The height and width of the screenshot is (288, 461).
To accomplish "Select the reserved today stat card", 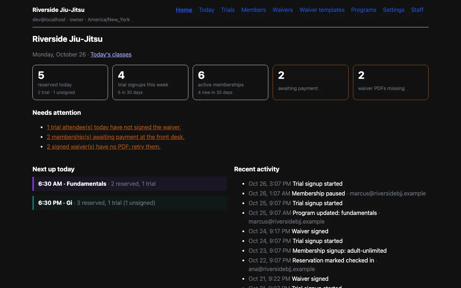I will click(x=70, y=82).
